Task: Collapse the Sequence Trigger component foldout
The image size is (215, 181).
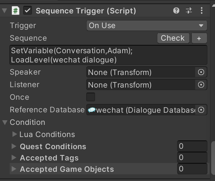Action: [5, 10]
